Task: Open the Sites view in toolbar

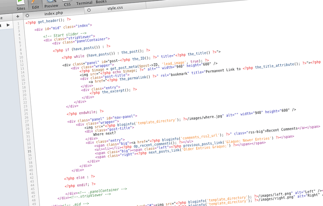Action: coord(21,5)
